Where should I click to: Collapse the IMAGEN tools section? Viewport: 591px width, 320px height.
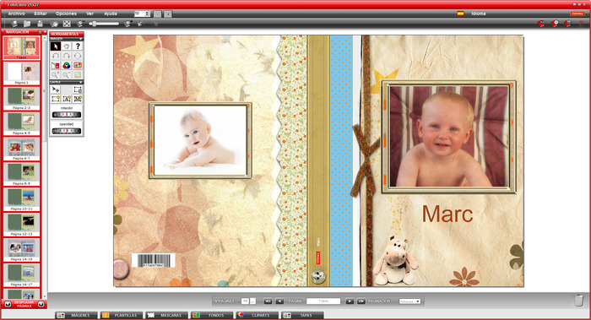click(81, 39)
